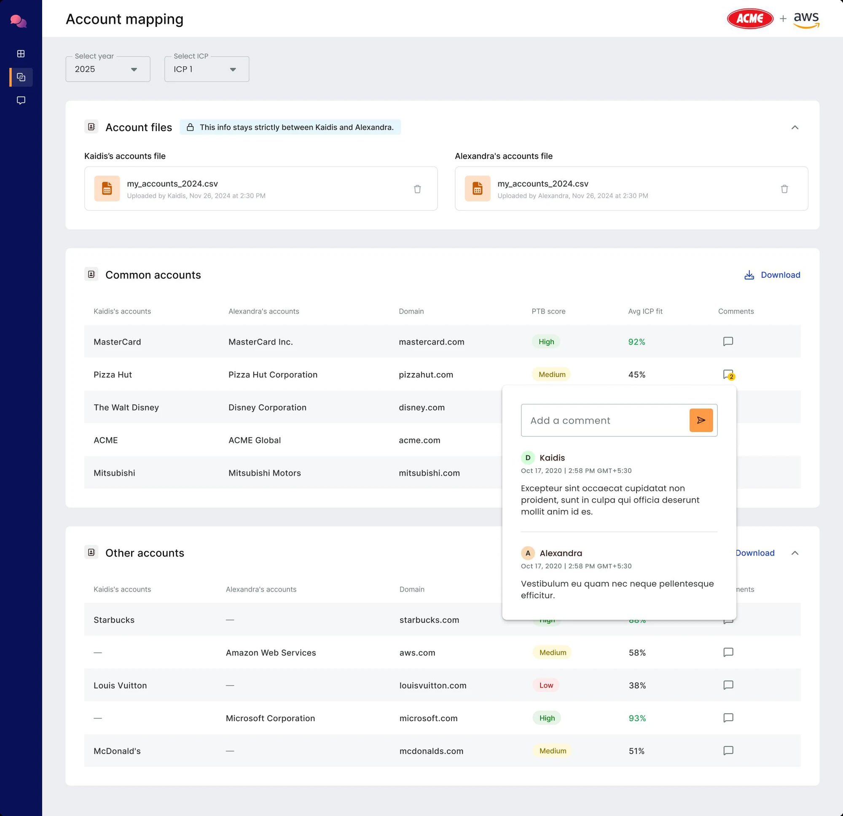Viewport: 843px width, 816px height.
Task: Open the Select ICP dropdown
Action: [x=207, y=69]
